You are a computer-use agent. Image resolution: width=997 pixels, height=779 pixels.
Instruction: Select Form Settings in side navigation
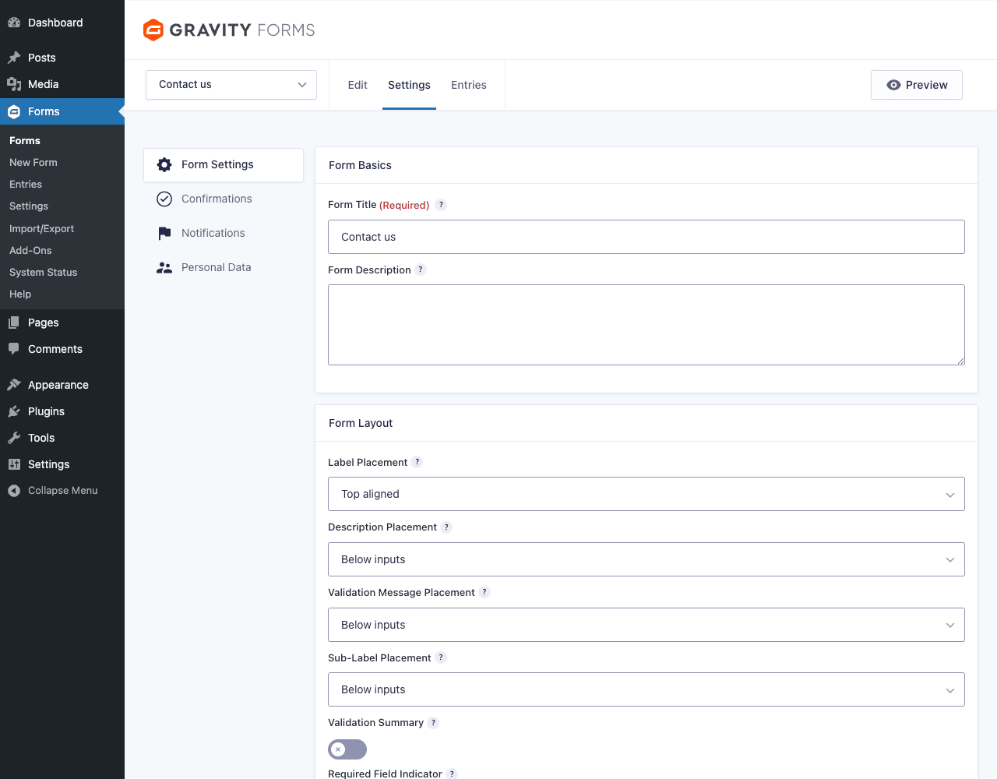(224, 164)
